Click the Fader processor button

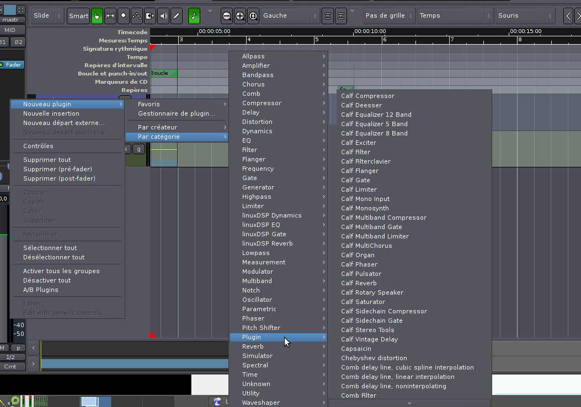[x=13, y=65]
